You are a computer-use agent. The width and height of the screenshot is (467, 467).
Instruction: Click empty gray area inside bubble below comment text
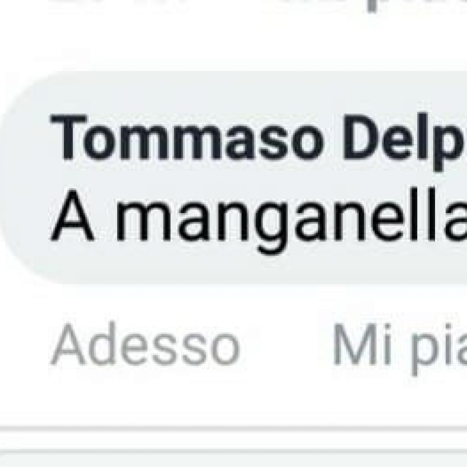(238, 270)
